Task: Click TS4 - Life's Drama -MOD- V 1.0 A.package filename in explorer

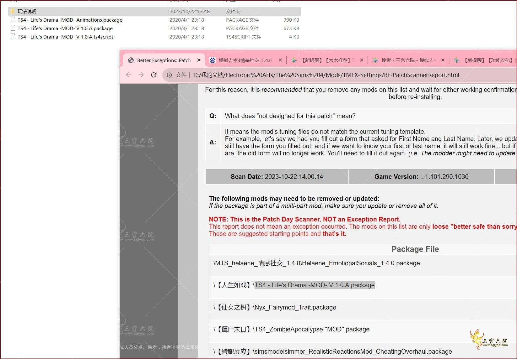Action: coord(65,28)
